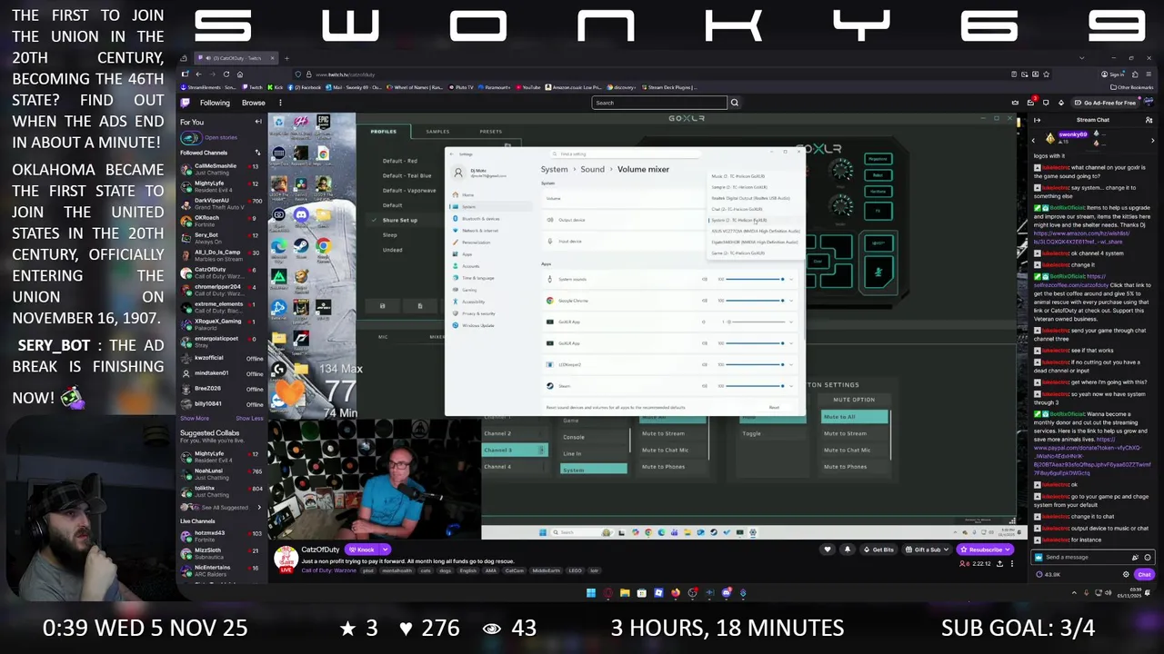Switch to the GoXLR PRESETS tab
The image size is (1164, 654).
coord(491,132)
